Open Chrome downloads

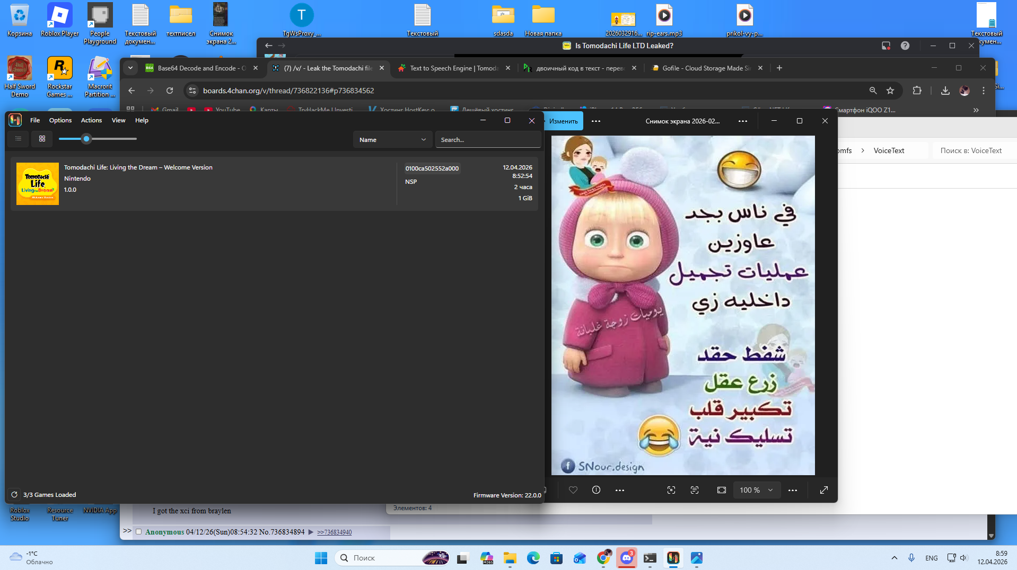(945, 91)
